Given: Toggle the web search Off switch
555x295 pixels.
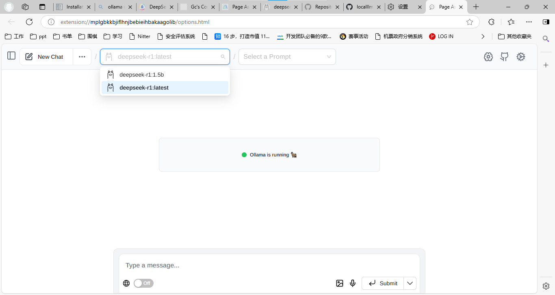Looking at the screenshot, I should [x=143, y=283].
